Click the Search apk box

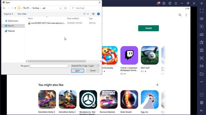click(x=85, y=8)
